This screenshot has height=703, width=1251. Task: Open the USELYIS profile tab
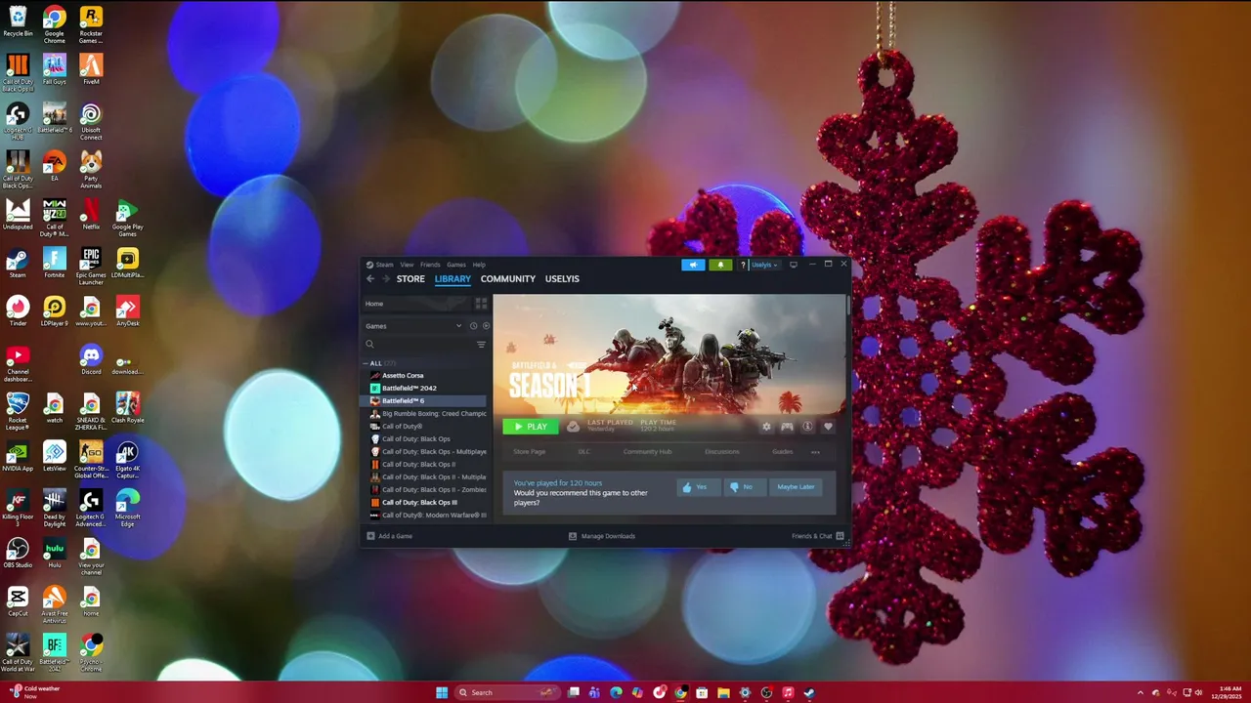point(562,278)
